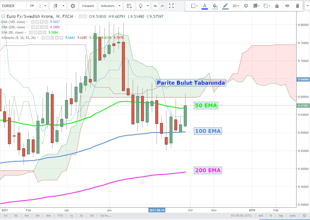Delete selected drawing with trash icon

(298, 6)
